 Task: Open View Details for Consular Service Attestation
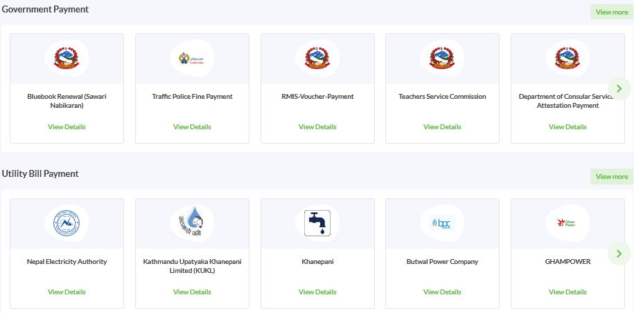[x=567, y=126]
